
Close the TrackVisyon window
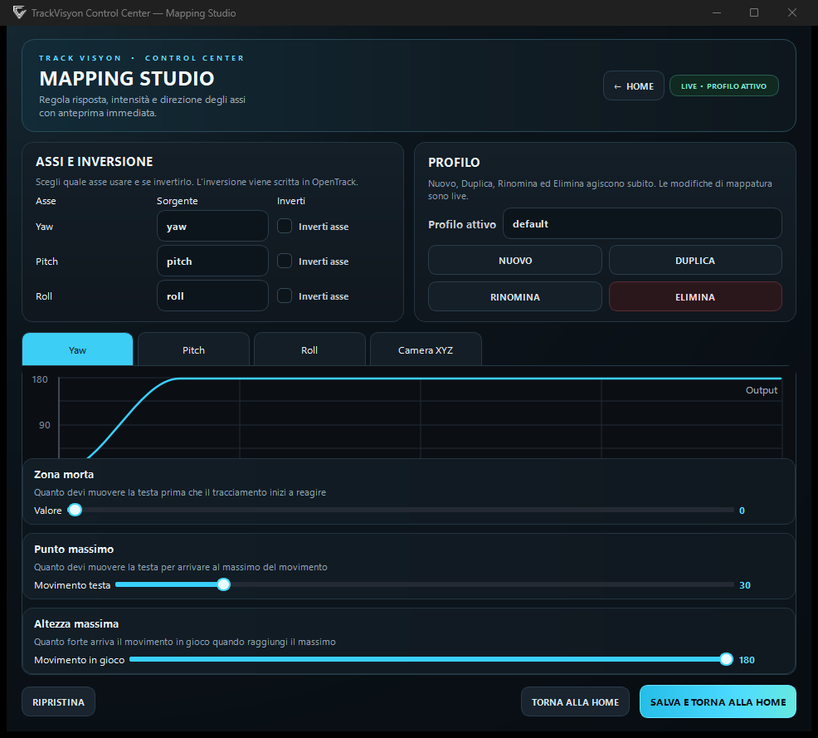(792, 12)
